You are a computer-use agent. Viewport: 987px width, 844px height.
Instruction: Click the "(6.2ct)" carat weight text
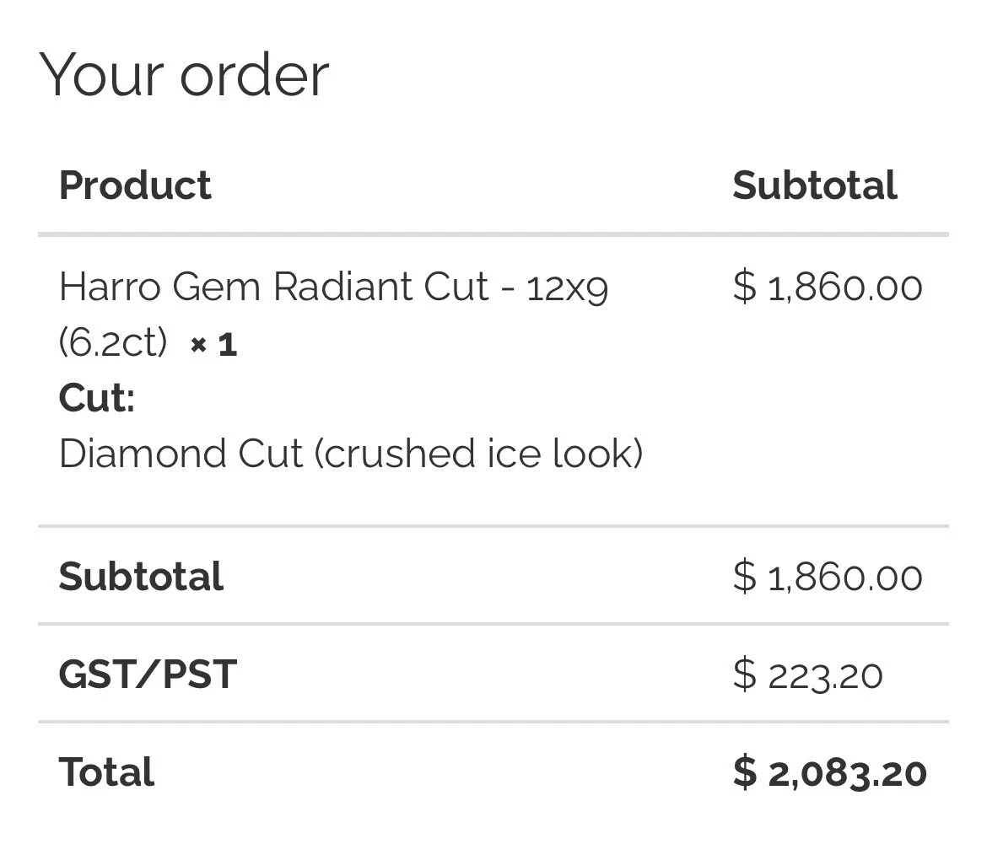113,343
